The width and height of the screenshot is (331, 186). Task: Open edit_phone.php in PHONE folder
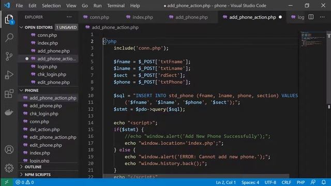pos(46,145)
